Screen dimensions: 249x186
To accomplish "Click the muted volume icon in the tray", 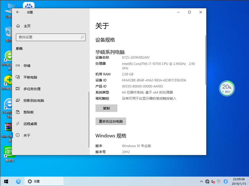I will tap(213, 181).
